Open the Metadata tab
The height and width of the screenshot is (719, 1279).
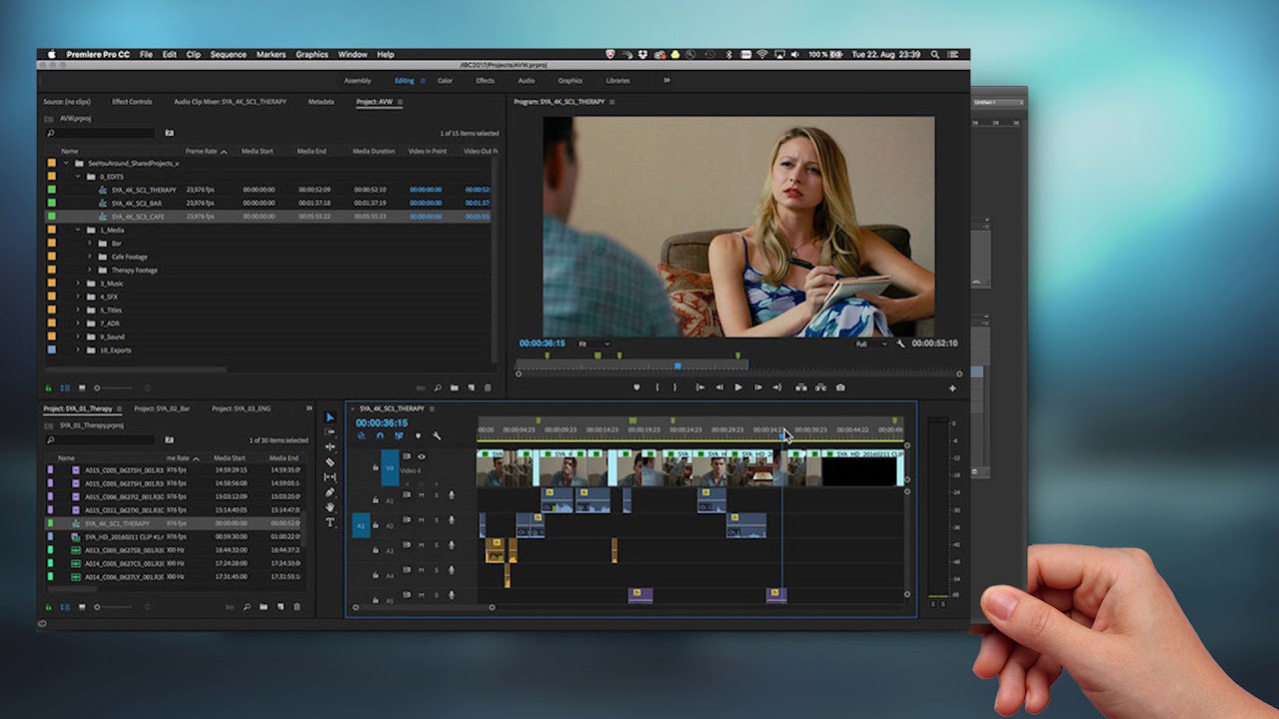[321, 102]
